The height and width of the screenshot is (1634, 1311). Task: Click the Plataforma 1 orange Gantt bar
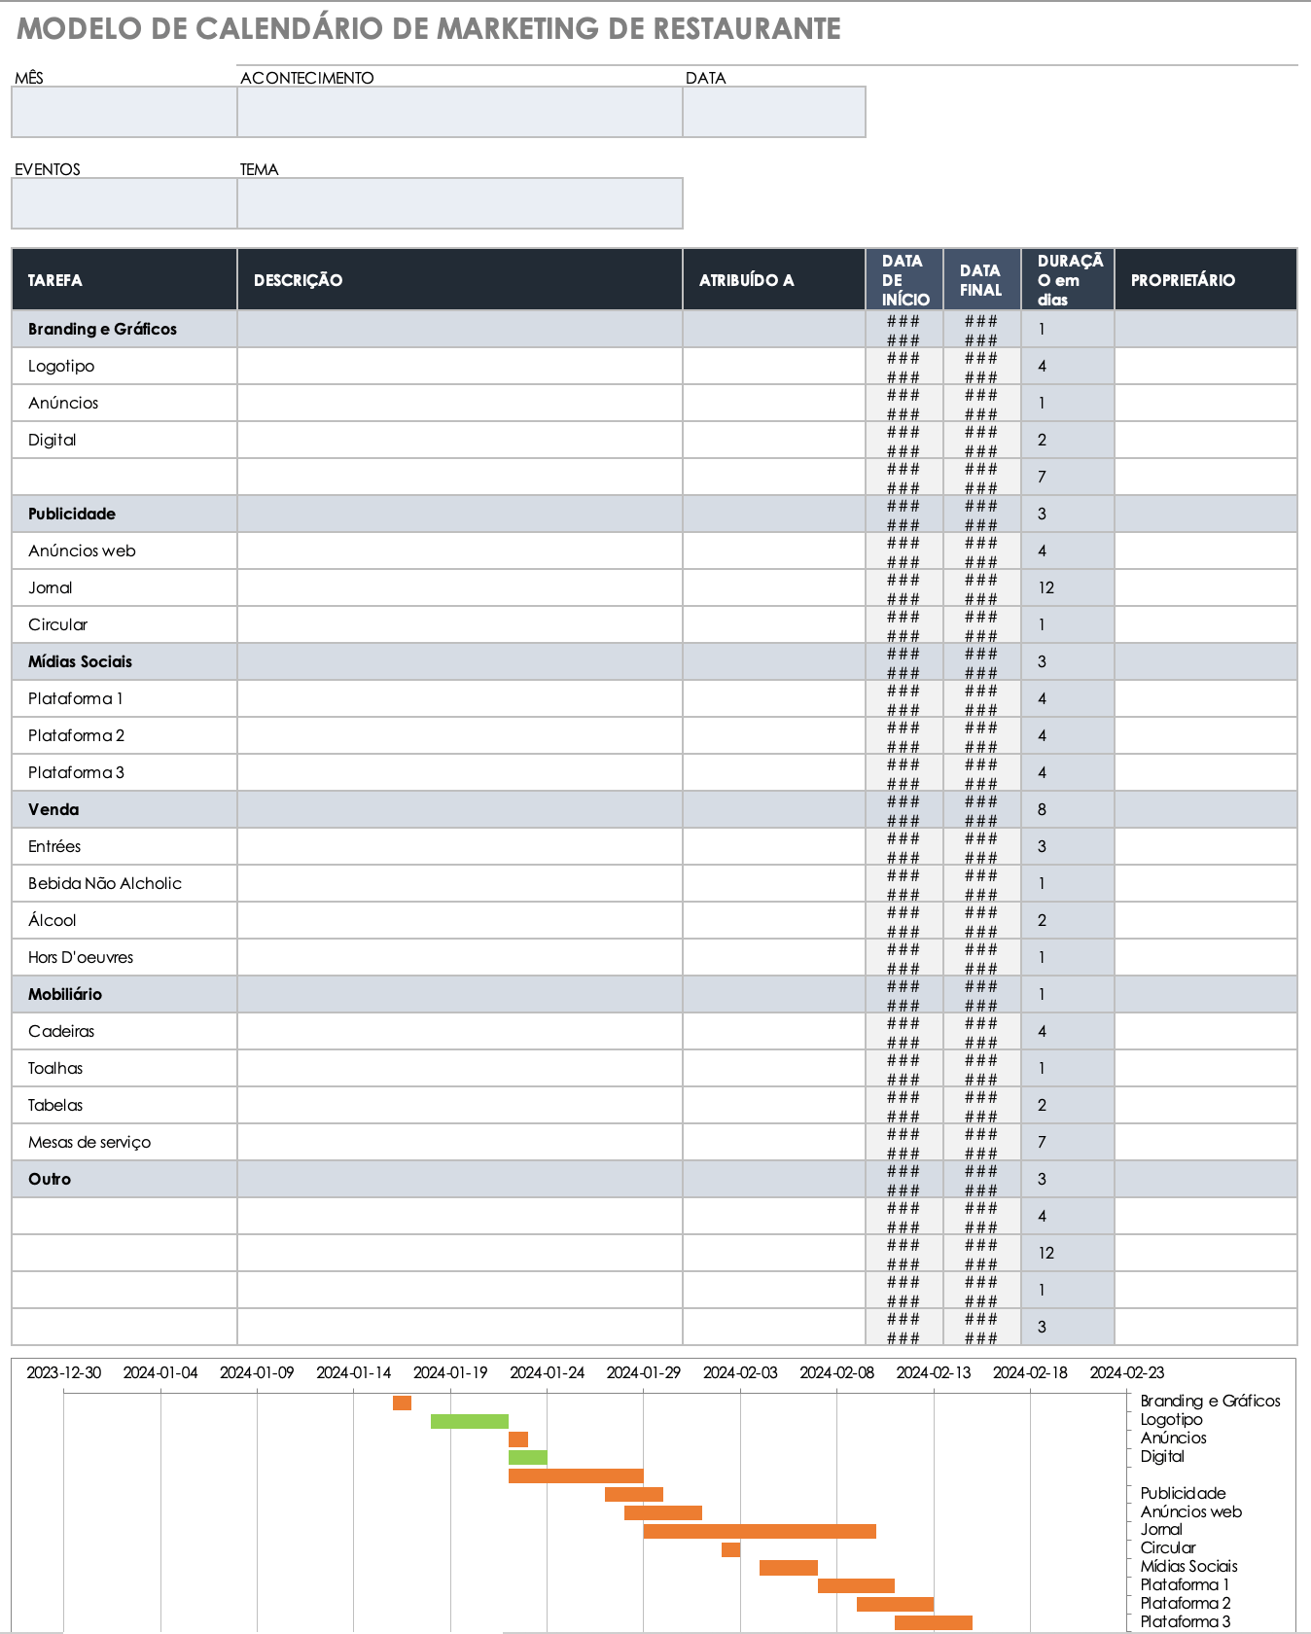856,1585
